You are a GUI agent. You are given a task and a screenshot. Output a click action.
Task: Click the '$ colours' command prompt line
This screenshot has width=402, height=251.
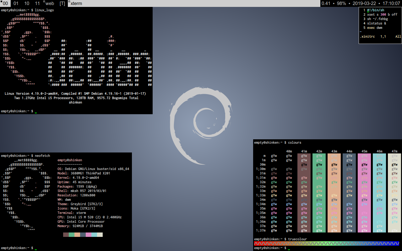(x=278, y=142)
